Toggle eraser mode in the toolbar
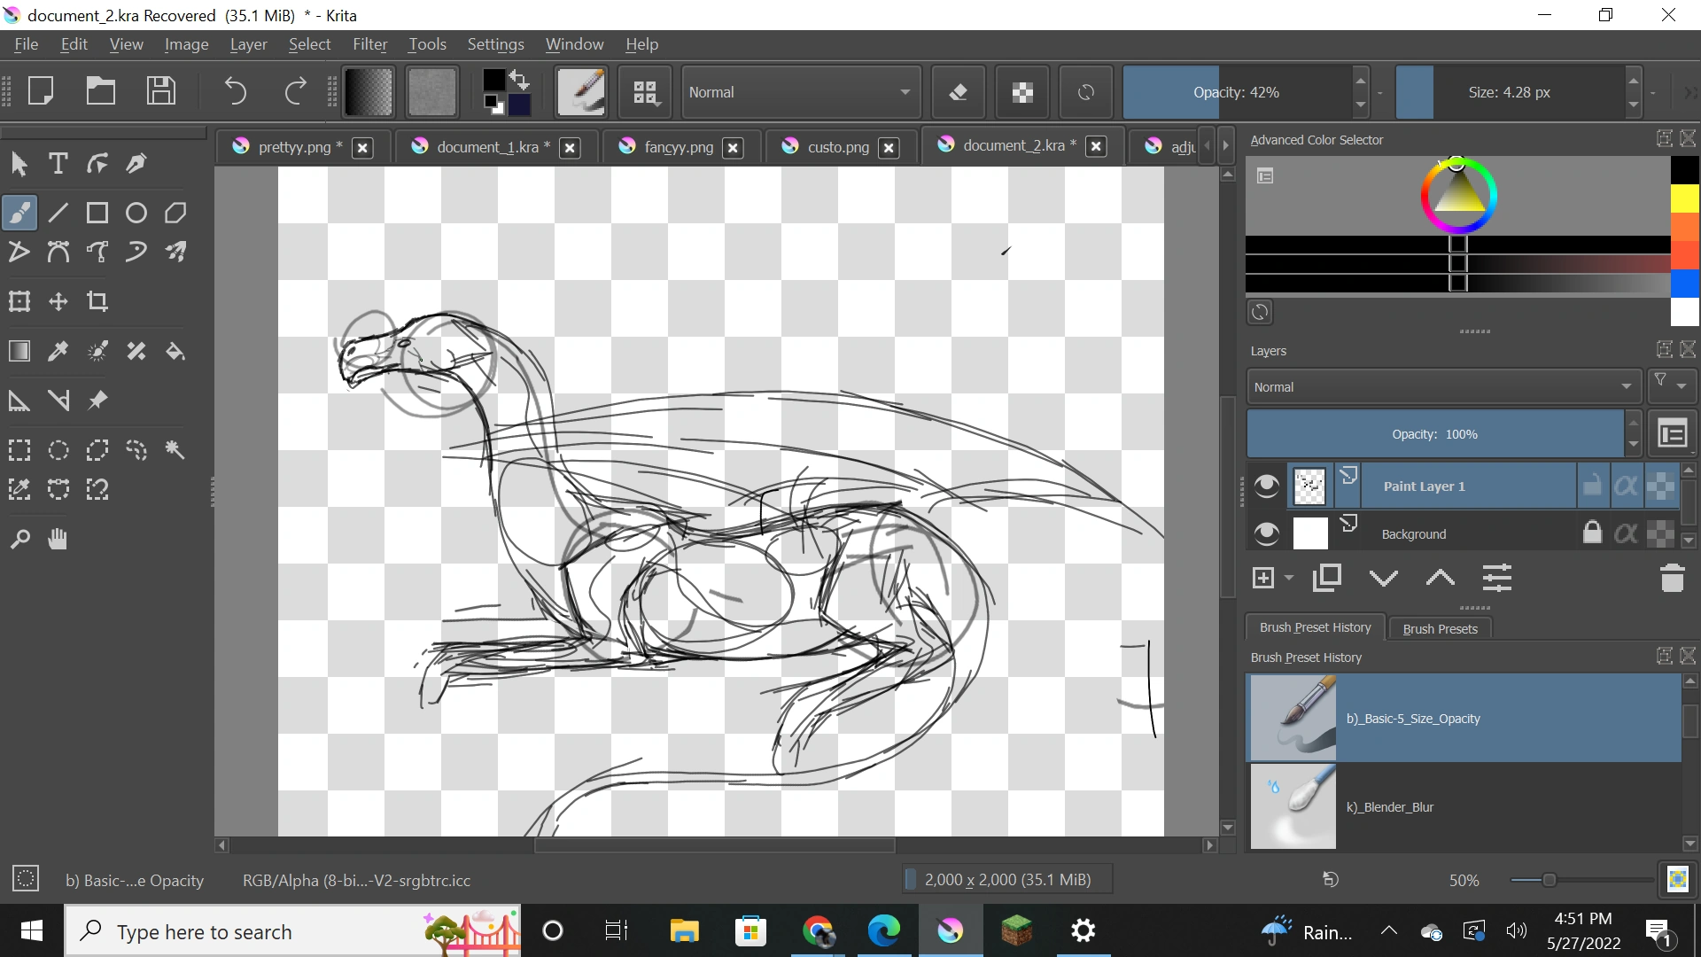This screenshot has height=957, width=1701. tap(959, 91)
